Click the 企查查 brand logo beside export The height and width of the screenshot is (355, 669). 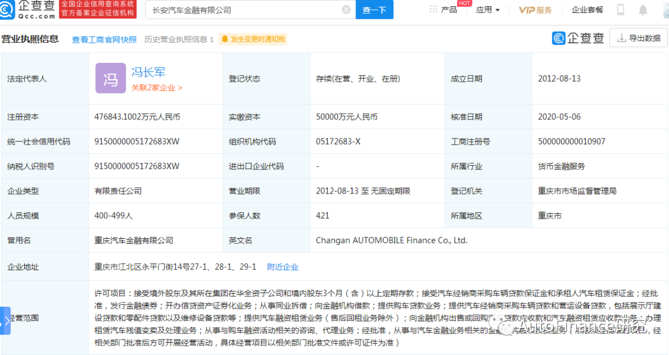(578, 38)
